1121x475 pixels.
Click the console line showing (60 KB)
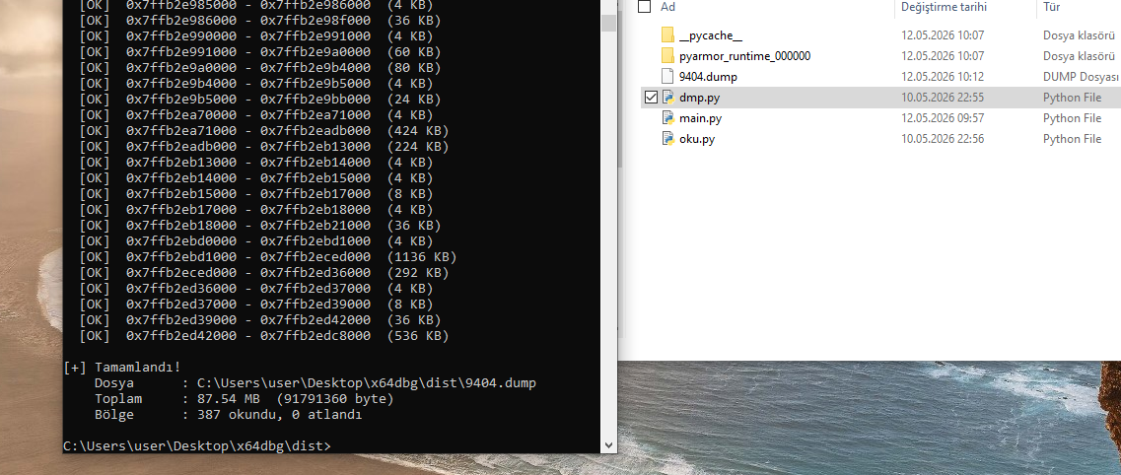pos(259,52)
